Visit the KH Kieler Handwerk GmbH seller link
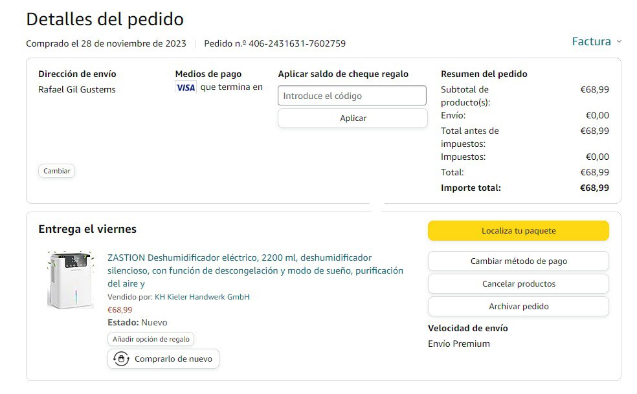The height and width of the screenshot is (394, 637). coord(202,297)
